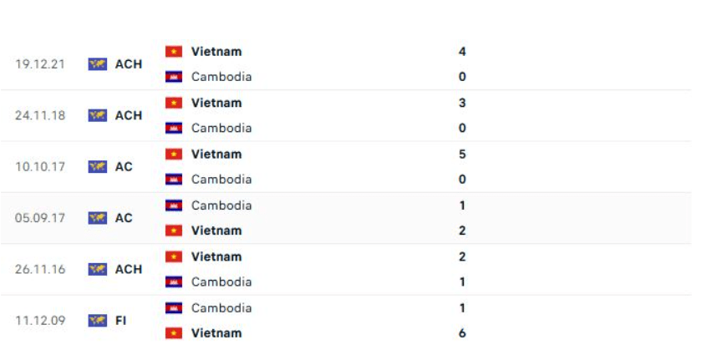Open Cambodia team name in 26.11.16 match

click(221, 281)
